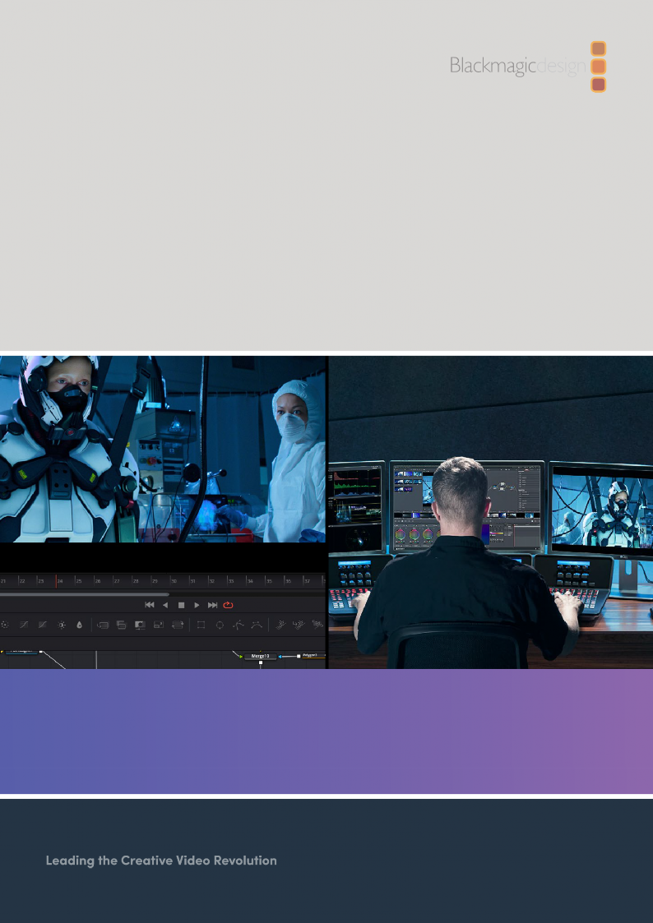Jump to the first frame
The image size is (653, 923).
click(x=149, y=605)
